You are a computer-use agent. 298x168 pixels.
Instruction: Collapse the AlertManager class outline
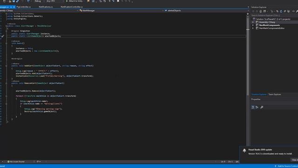[x=6, y=26]
